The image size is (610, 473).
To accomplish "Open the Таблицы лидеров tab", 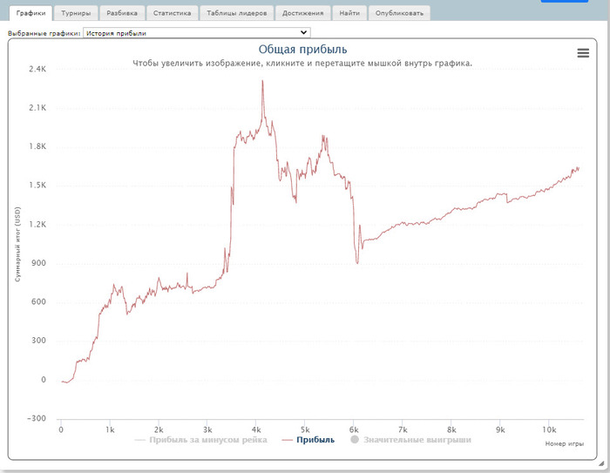I will point(236,13).
